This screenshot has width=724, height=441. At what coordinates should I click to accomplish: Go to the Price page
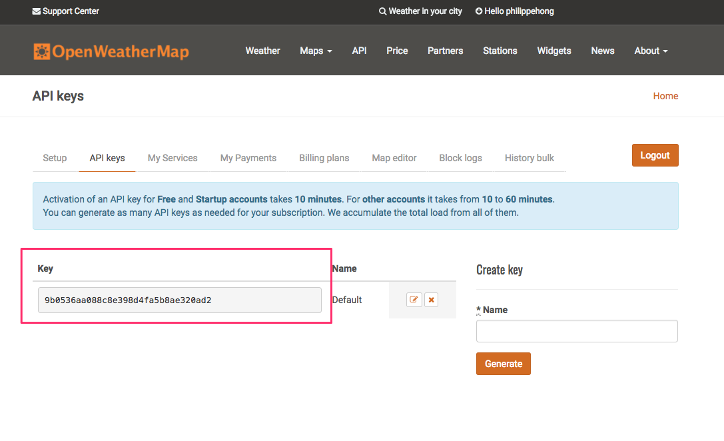click(x=397, y=51)
